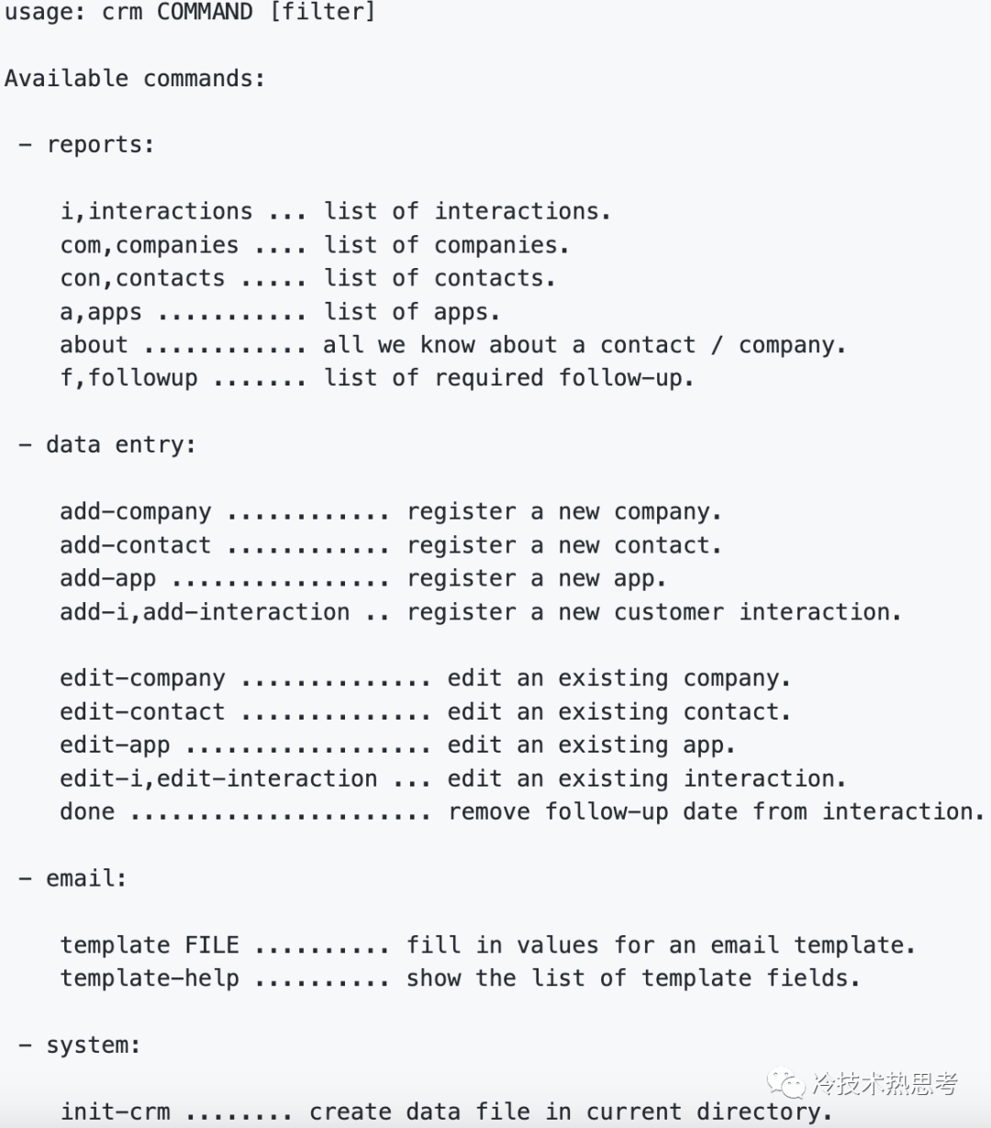Click the WeChat logo in the watermark
991x1128 pixels.
click(786, 1083)
